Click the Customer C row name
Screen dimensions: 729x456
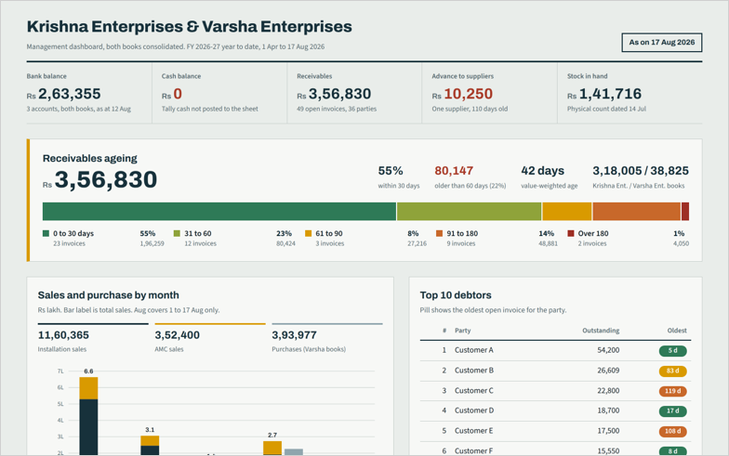(474, 391)
